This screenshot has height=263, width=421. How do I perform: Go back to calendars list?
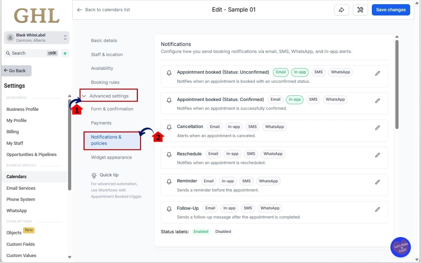pos(104,10)
